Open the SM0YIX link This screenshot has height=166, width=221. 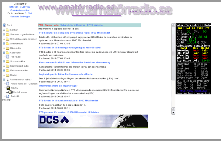coord(14,7)
